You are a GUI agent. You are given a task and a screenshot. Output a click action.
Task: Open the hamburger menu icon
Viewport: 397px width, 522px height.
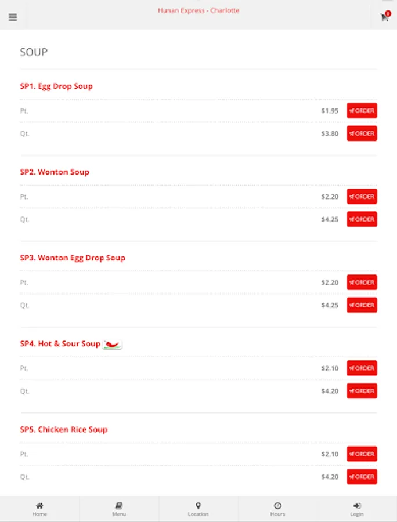pyautogui.click(x=13, y=17)
